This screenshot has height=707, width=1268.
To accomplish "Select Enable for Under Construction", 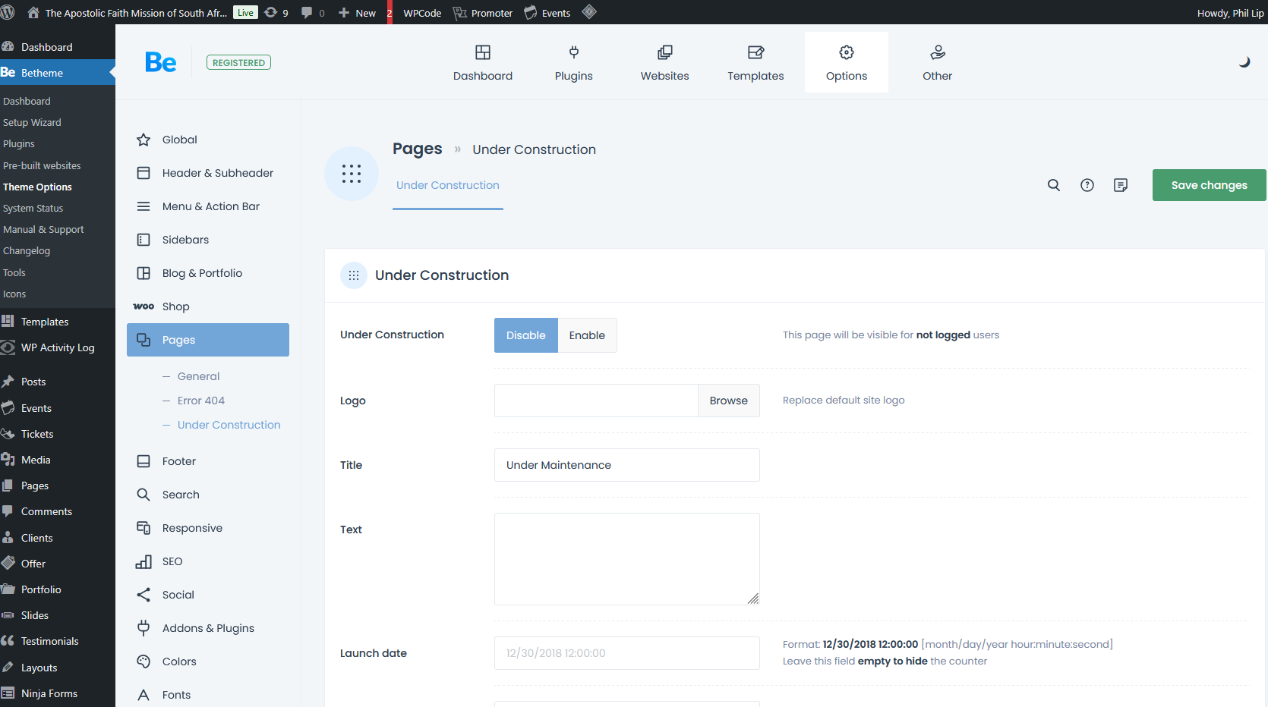I will click(x=587, y=335).
